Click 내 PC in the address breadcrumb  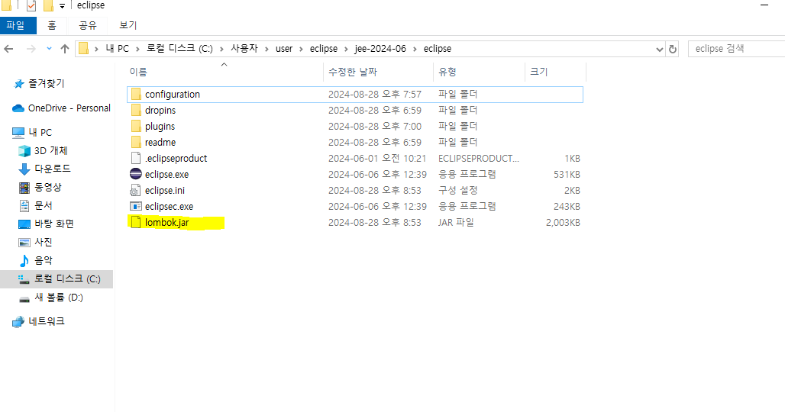(117, 49)
